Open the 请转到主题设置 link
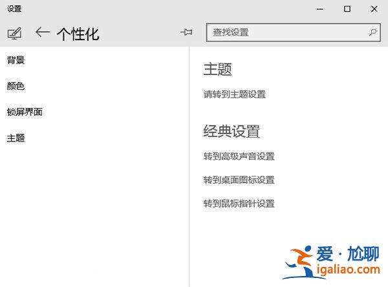The image size is (388, 287). (x=235, y=94)
